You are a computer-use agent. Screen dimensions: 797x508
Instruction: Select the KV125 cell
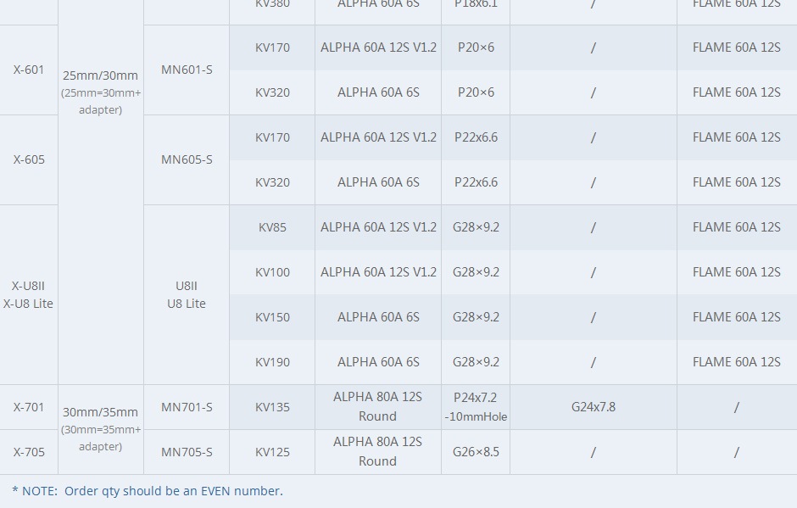pyautogui.click(x=272, y=452)
